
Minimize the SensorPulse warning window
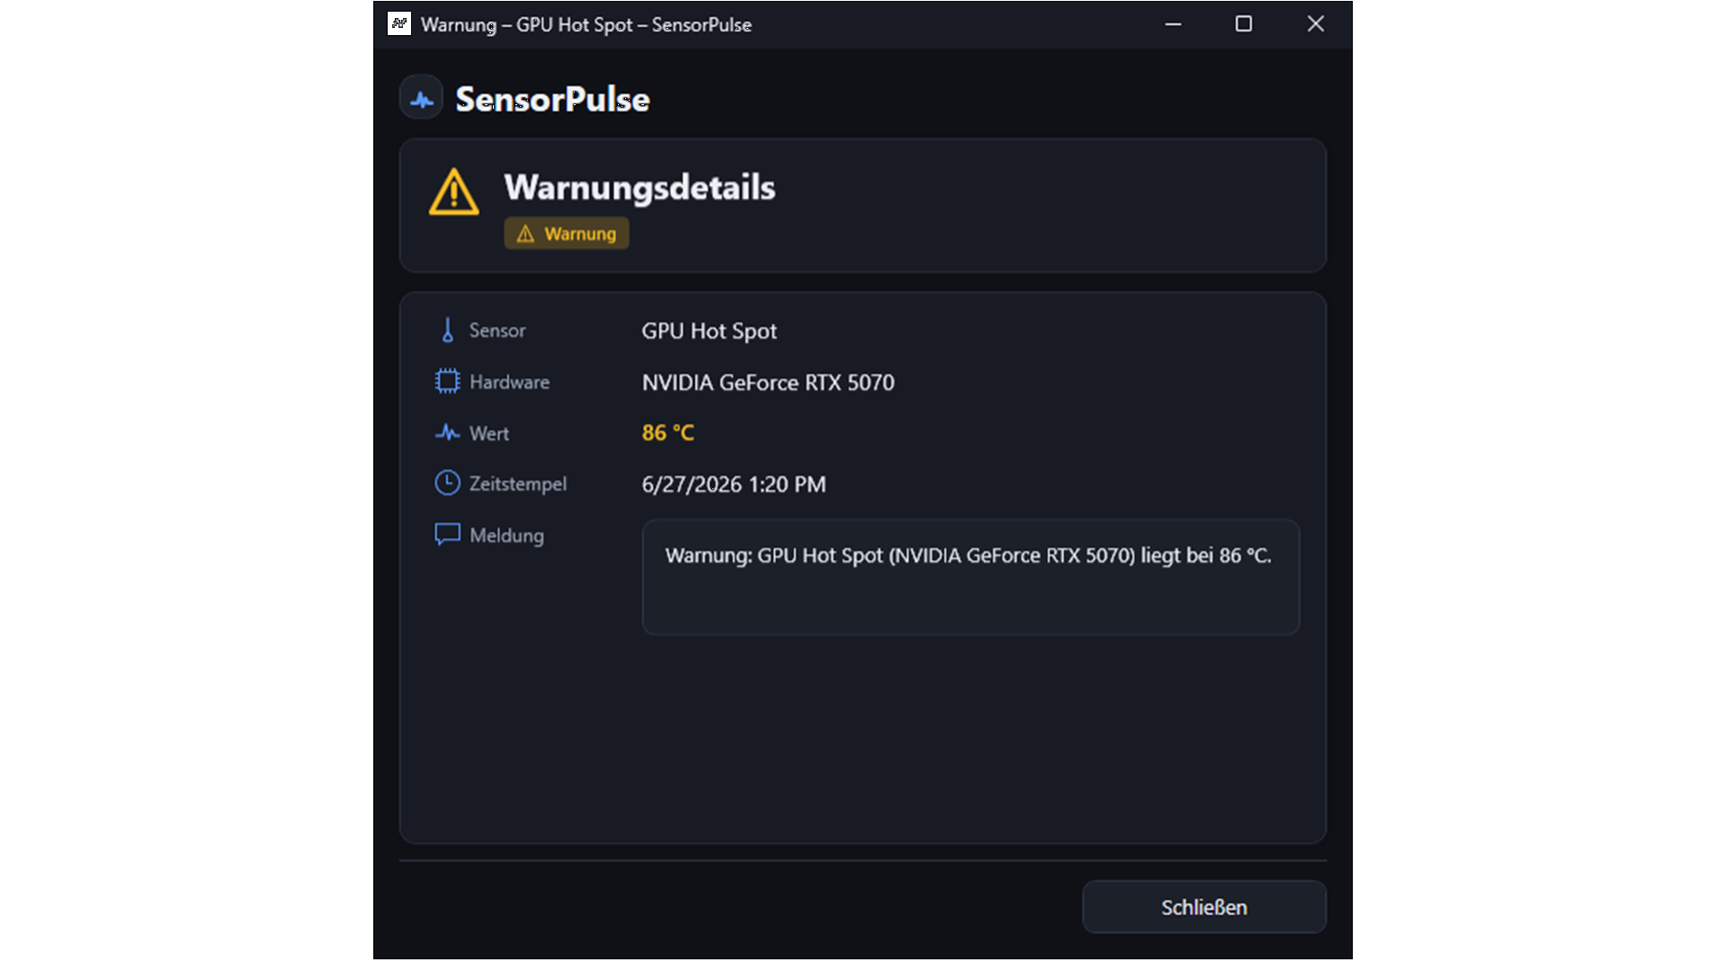coord(1172,24)
